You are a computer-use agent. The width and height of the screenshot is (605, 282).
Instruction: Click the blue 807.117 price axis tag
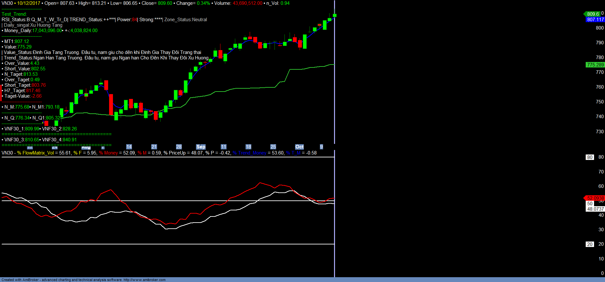[595, 20]
